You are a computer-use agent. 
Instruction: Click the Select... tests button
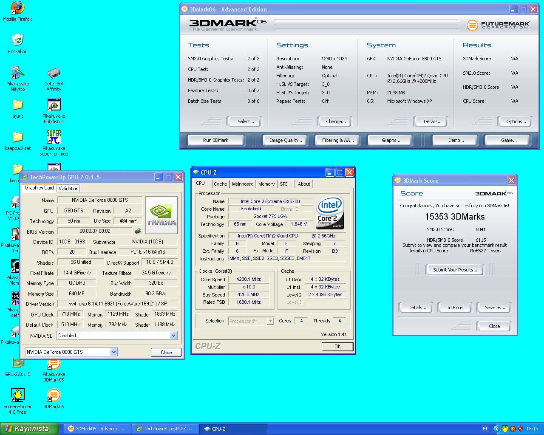(x=244, y=121)
